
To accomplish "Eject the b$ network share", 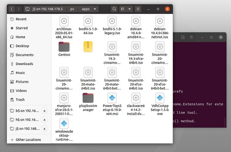I will [45, 111].
